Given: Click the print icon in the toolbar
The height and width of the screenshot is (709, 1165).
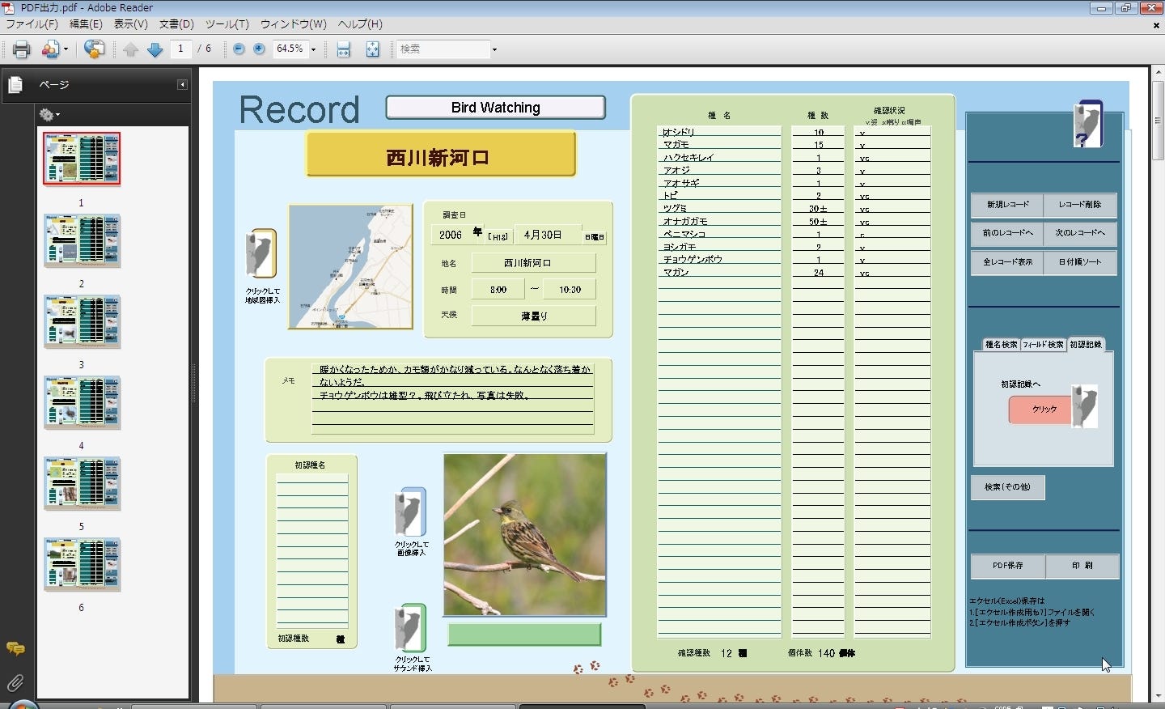Looking at the screenshot, I should point(22,49).
